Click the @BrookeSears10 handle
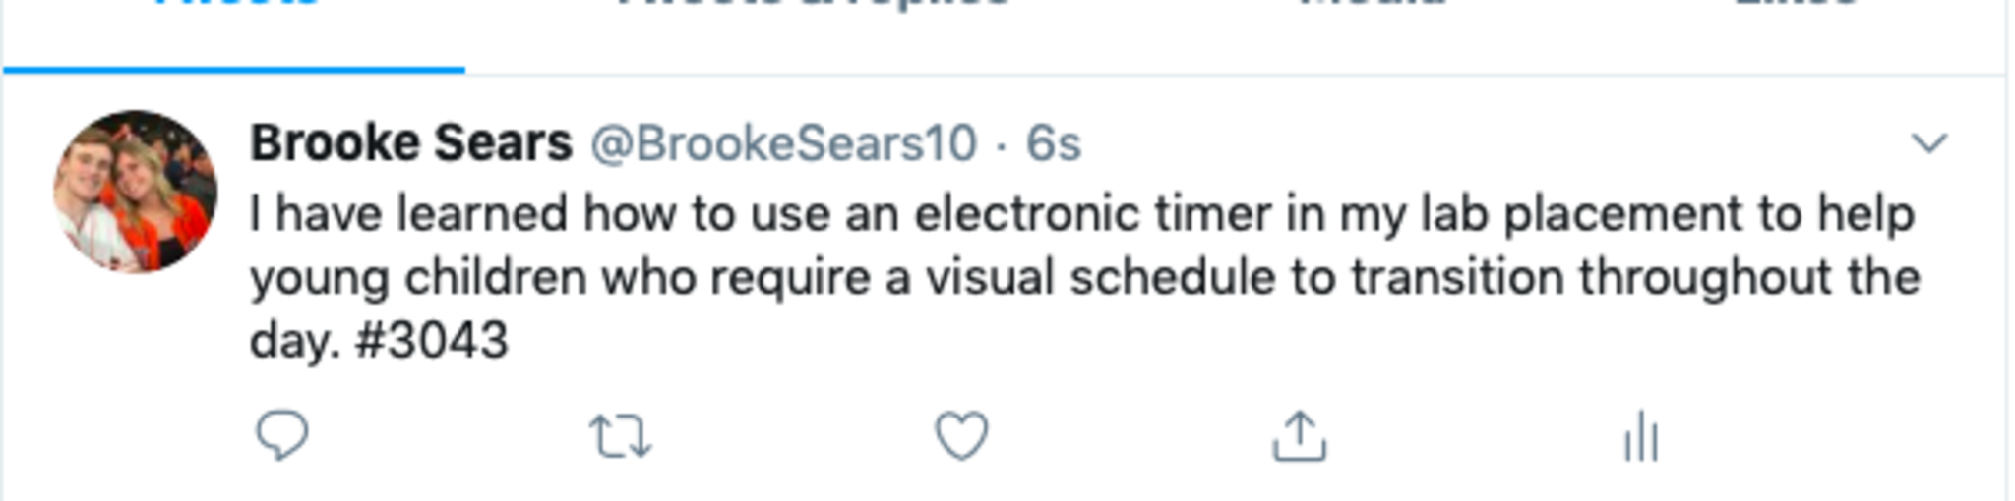Screen dimensions: 2015x501 783,143
